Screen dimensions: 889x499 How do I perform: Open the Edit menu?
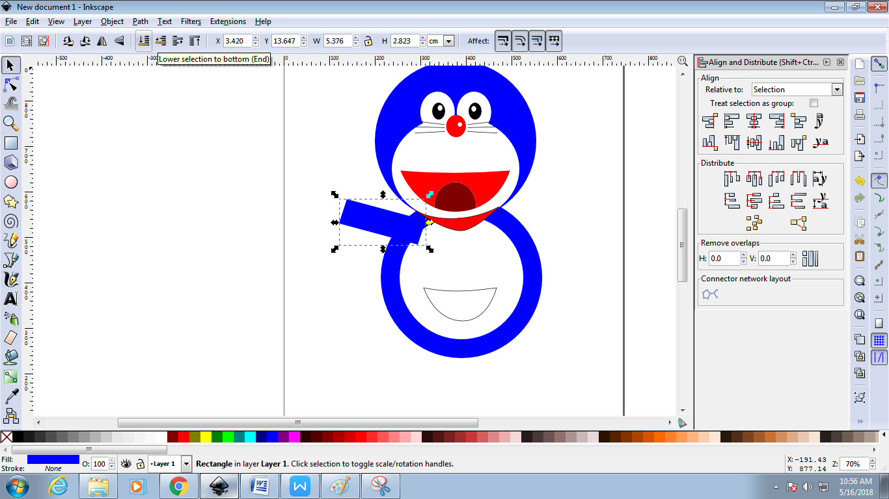click(x=33, y=21)
